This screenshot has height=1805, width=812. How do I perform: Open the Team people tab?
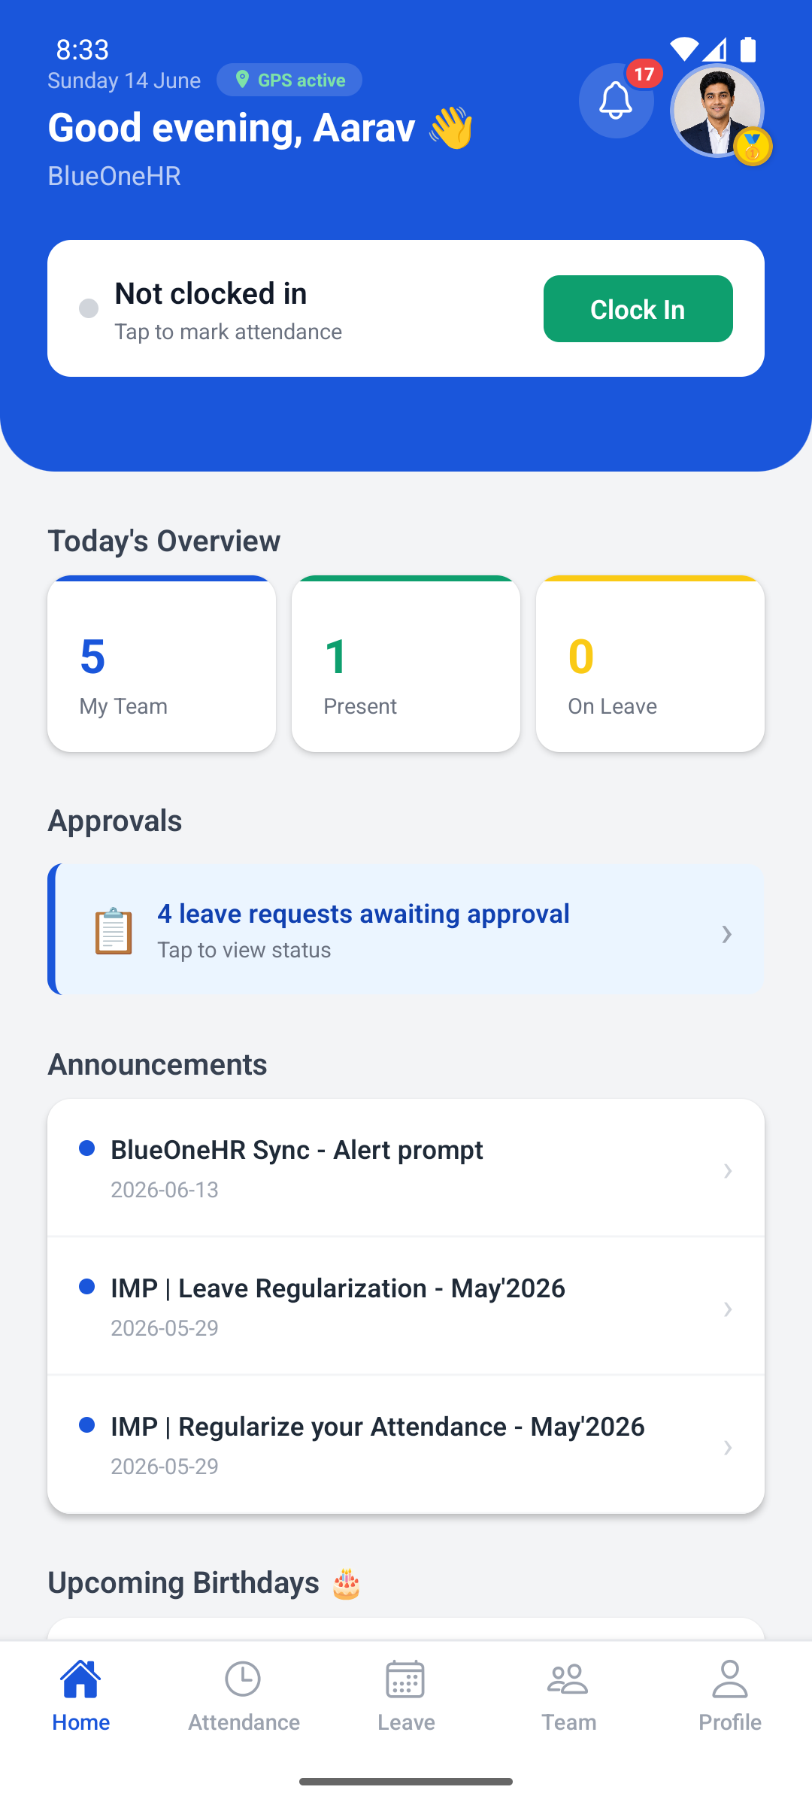coord(568,1696)
